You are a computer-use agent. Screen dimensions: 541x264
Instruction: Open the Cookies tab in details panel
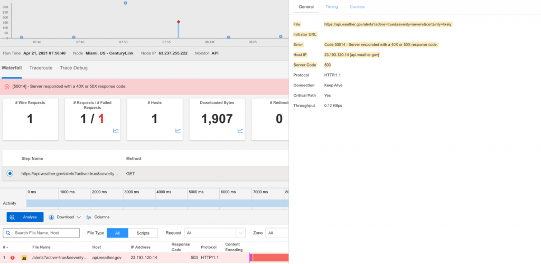point(357,7)
